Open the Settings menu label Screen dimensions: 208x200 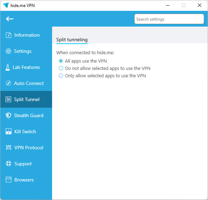pos(23,51)
